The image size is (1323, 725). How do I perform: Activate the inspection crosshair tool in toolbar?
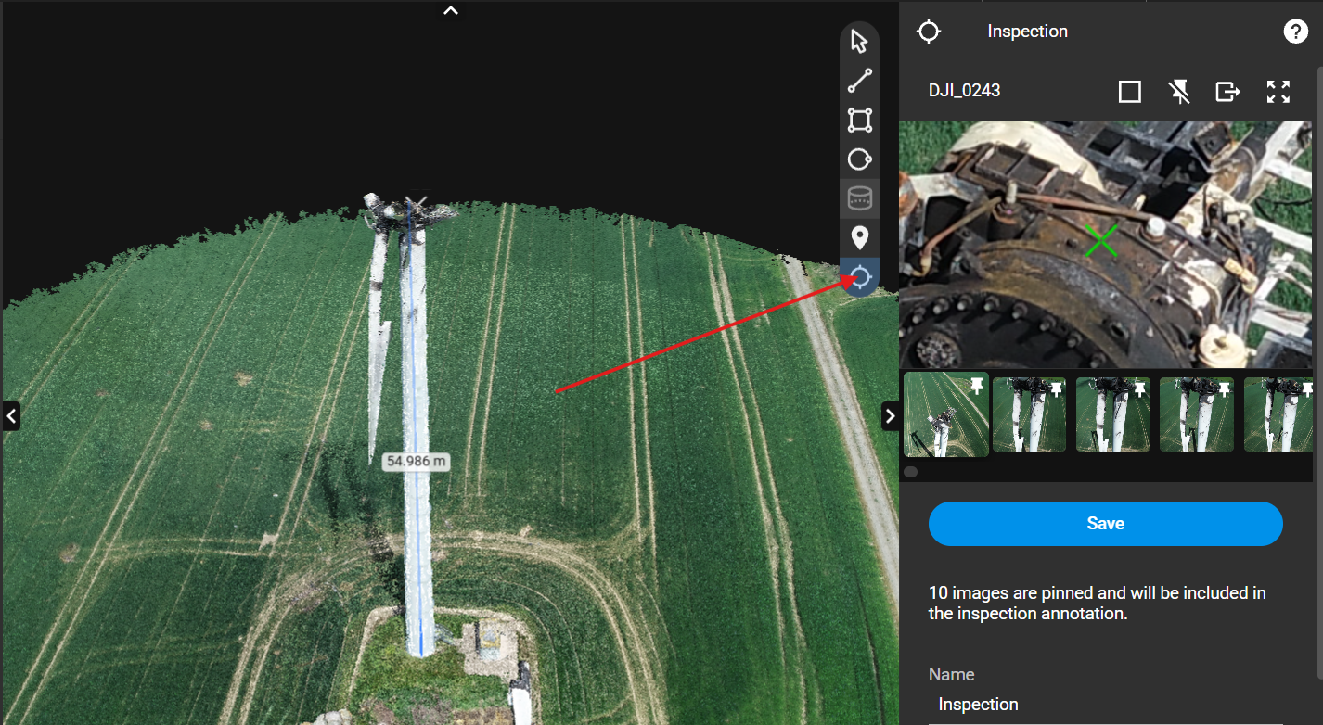859,277
